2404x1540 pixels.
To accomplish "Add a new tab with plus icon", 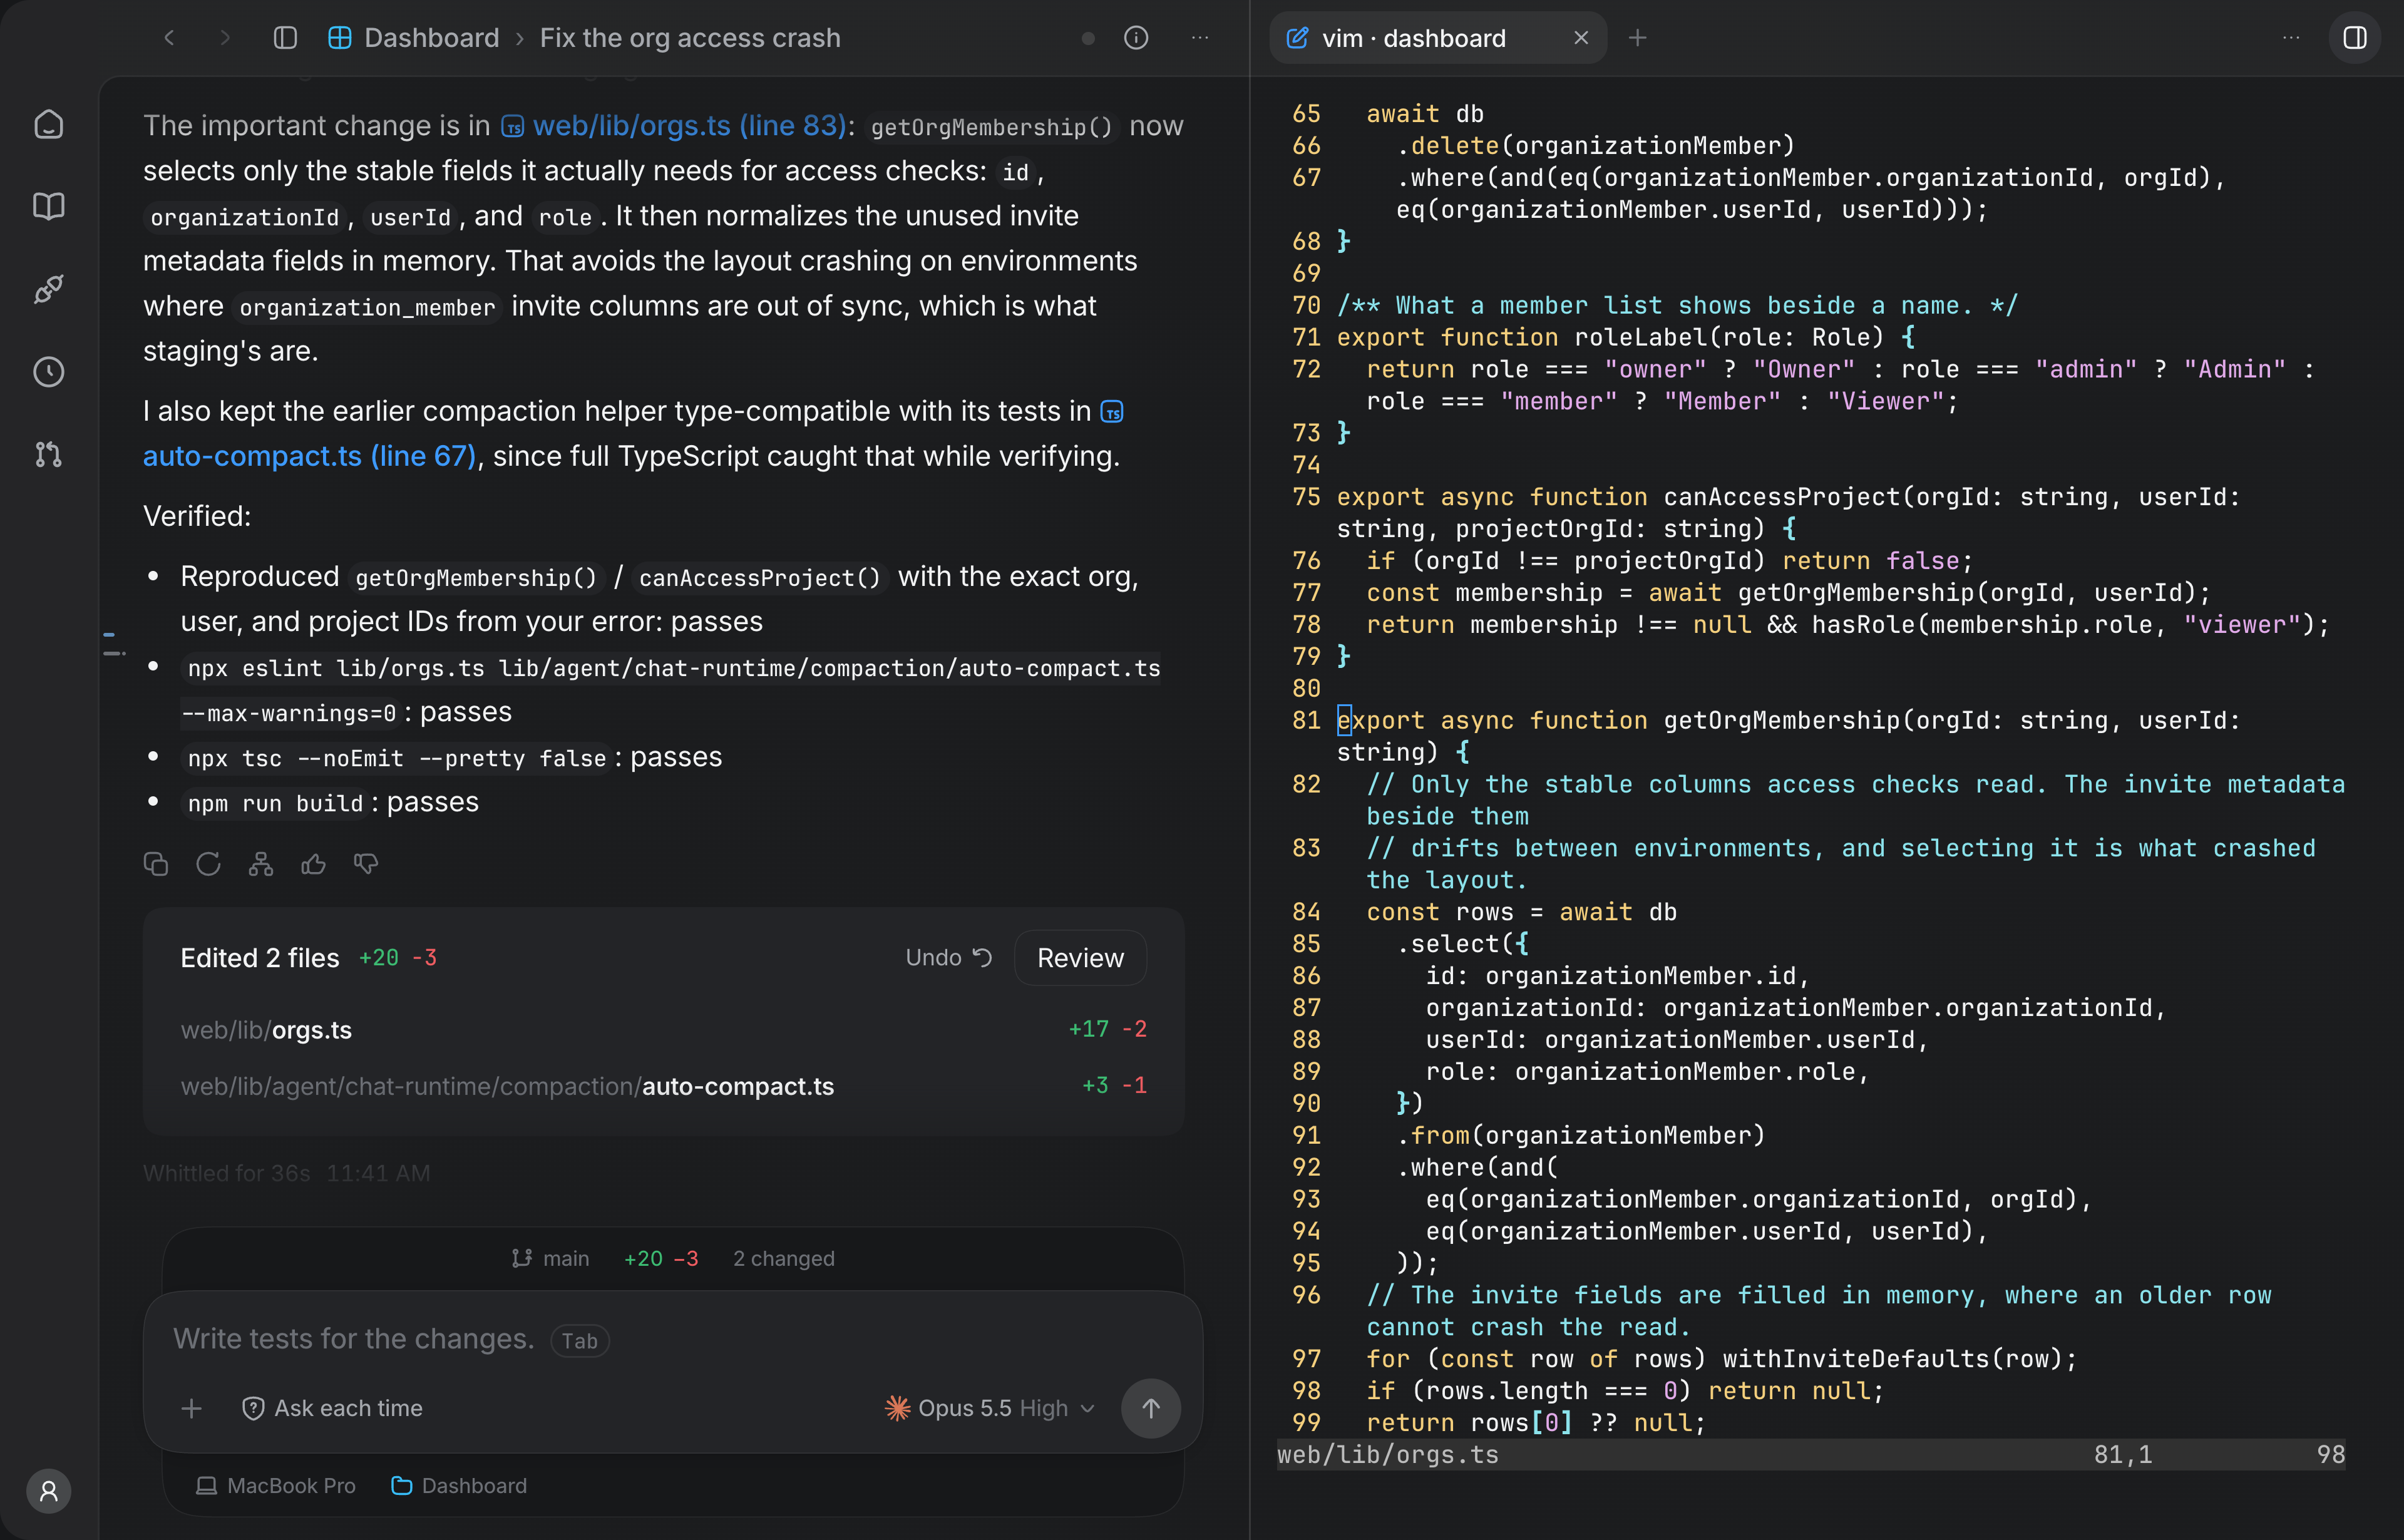I will point(1637,38).
